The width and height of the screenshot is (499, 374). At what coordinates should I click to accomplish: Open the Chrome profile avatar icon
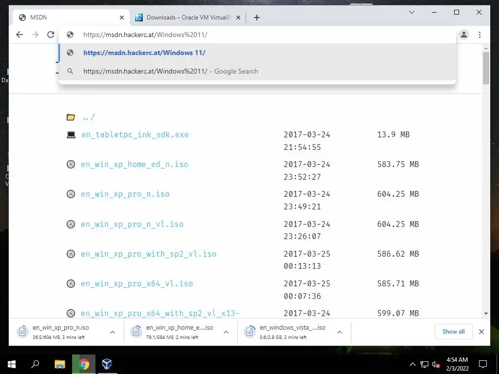tap(464, 35)
